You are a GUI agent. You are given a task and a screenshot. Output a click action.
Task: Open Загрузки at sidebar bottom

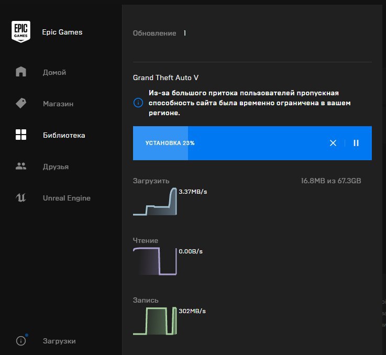click(59, 341)
